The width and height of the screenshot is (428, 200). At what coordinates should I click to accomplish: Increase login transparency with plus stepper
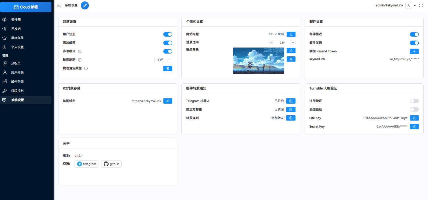(x=293, y=43)
